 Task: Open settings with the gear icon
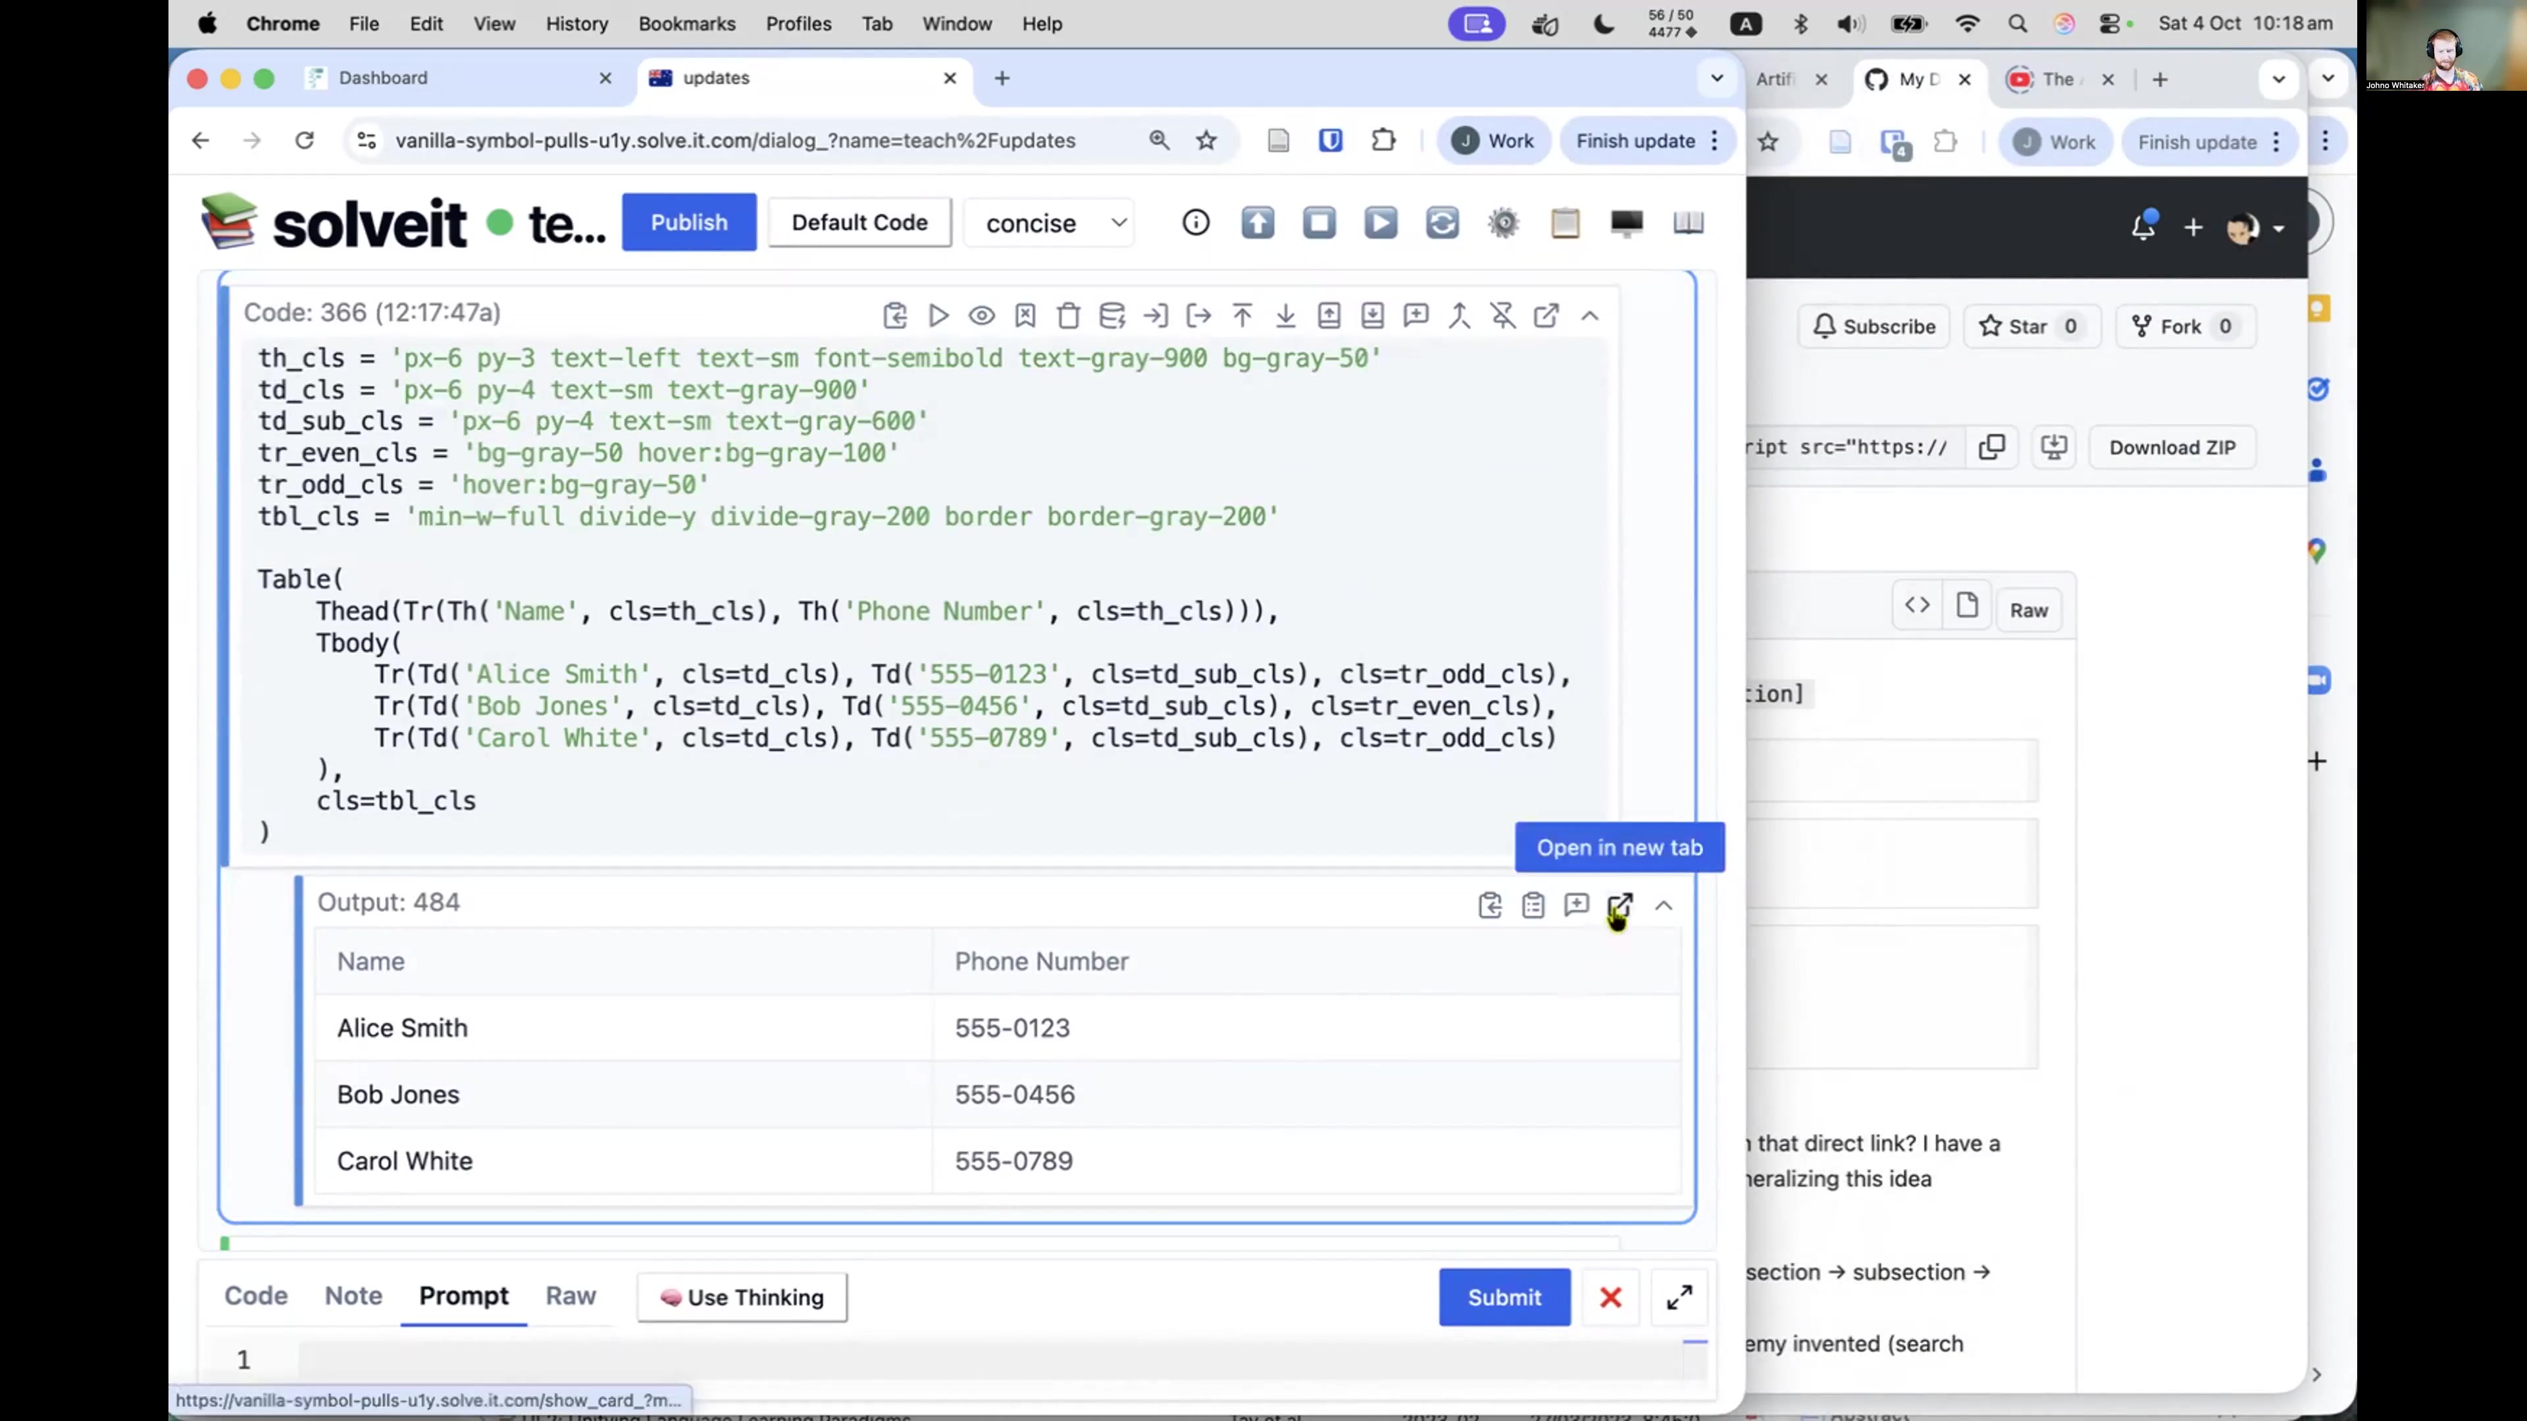1503,224
